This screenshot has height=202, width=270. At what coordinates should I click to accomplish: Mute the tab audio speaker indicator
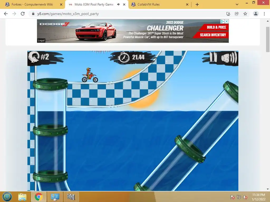tap(118, 4)
